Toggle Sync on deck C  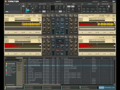pyautogui.click(x=16, y=40)
